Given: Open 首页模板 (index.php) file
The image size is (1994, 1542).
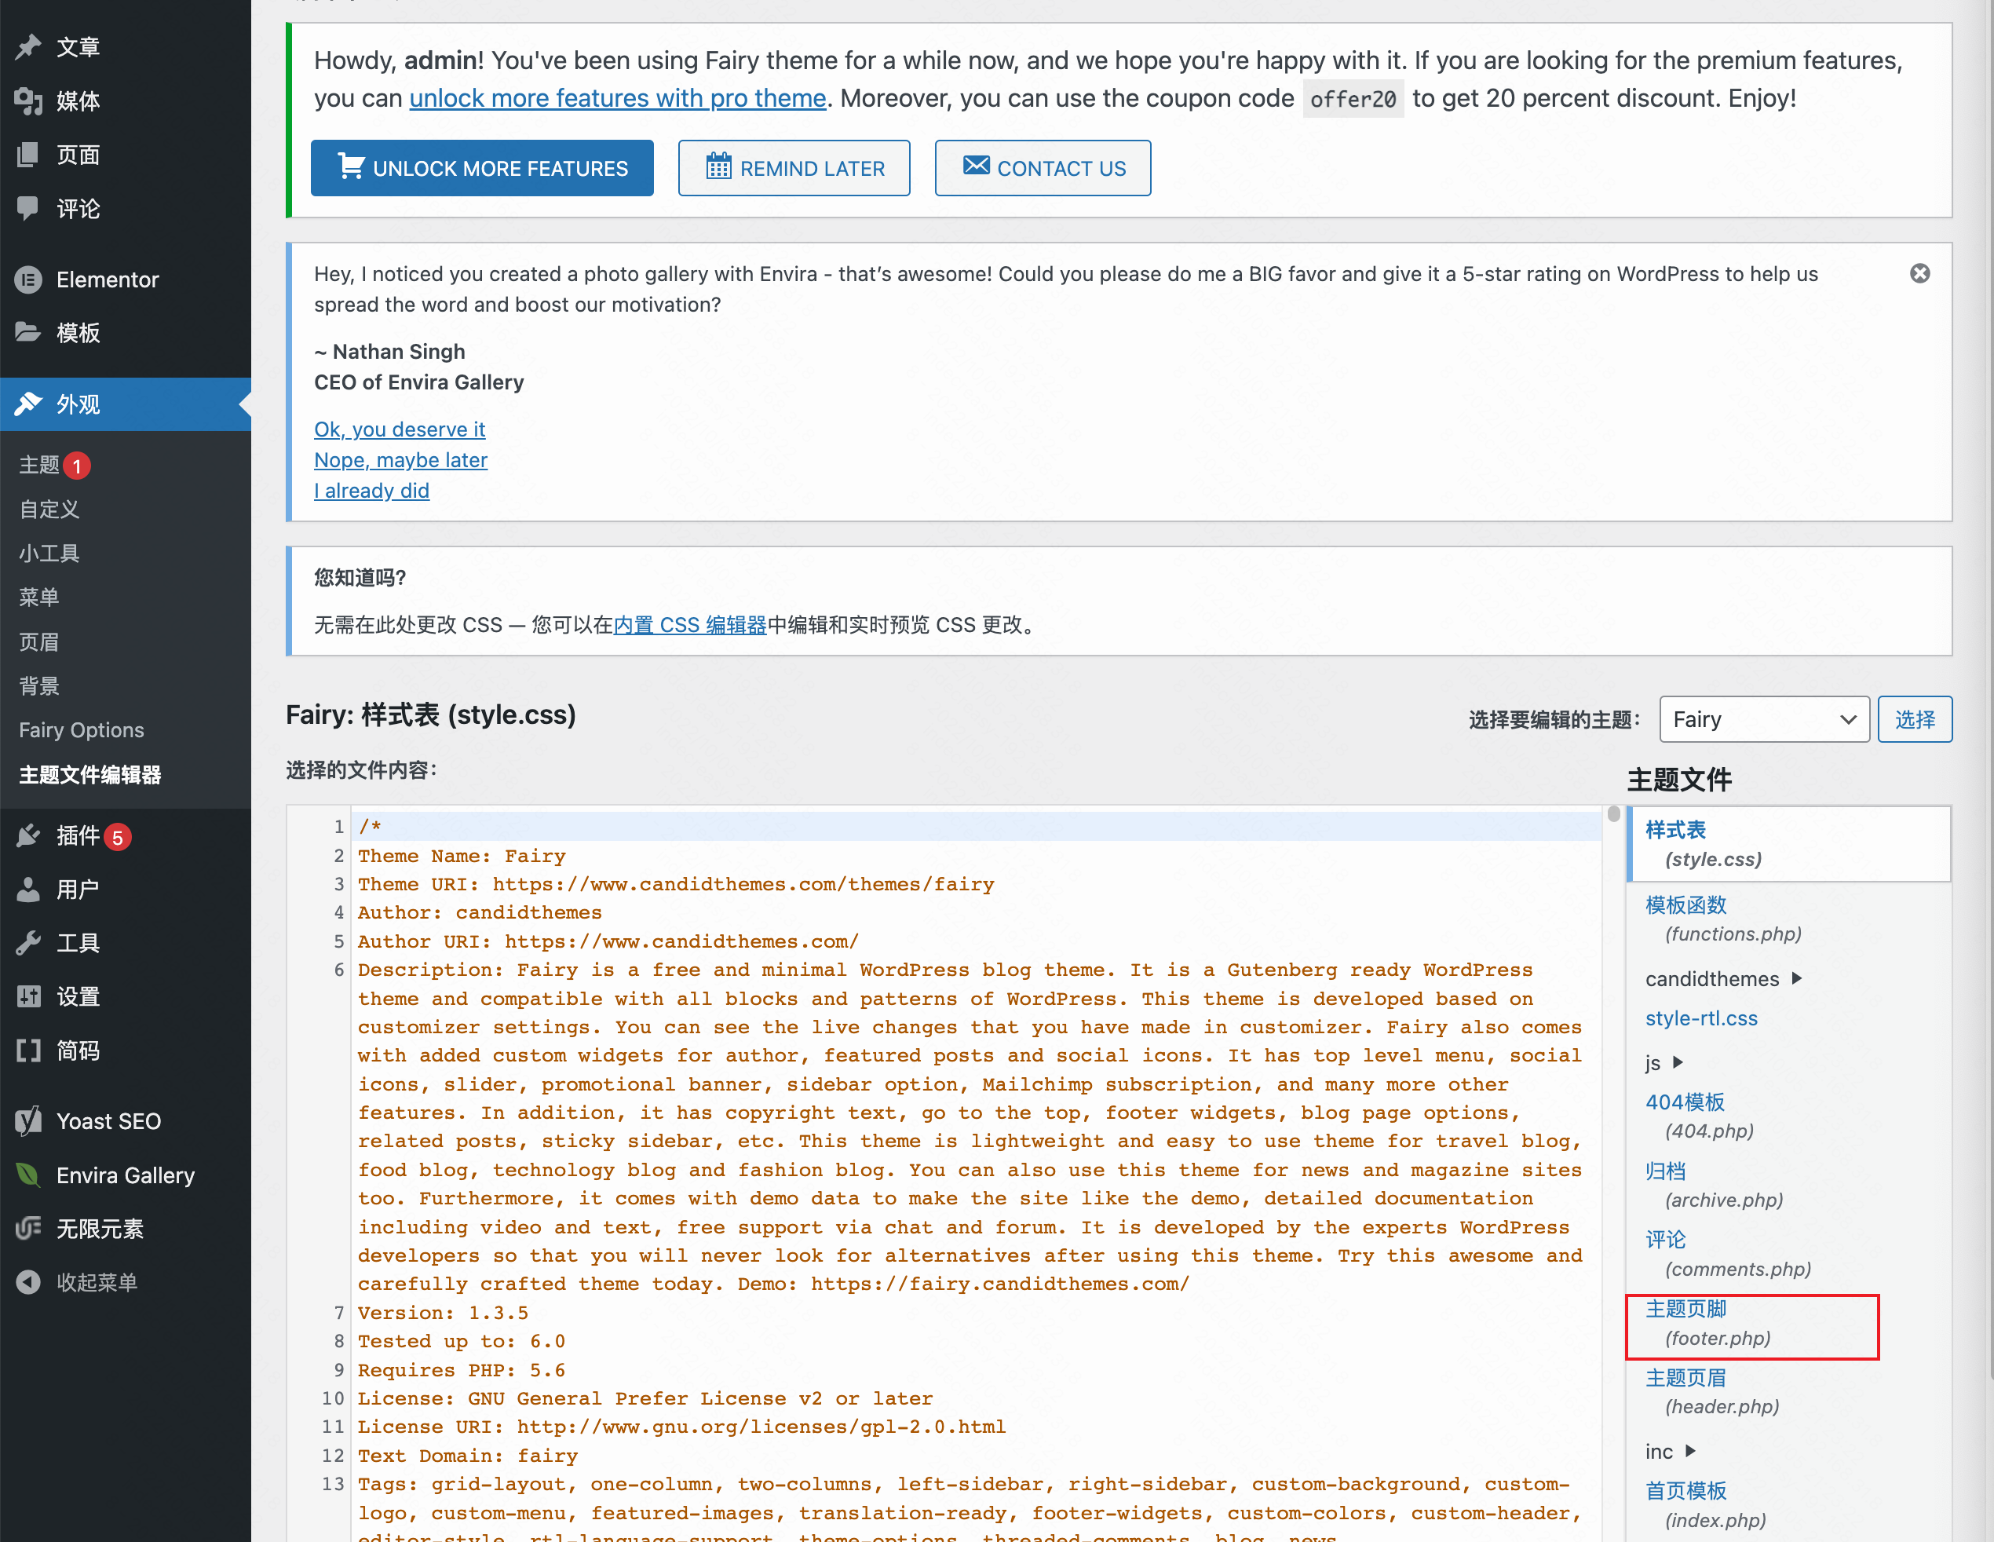Looking at the screenshot, I should coord(1705,1504).
